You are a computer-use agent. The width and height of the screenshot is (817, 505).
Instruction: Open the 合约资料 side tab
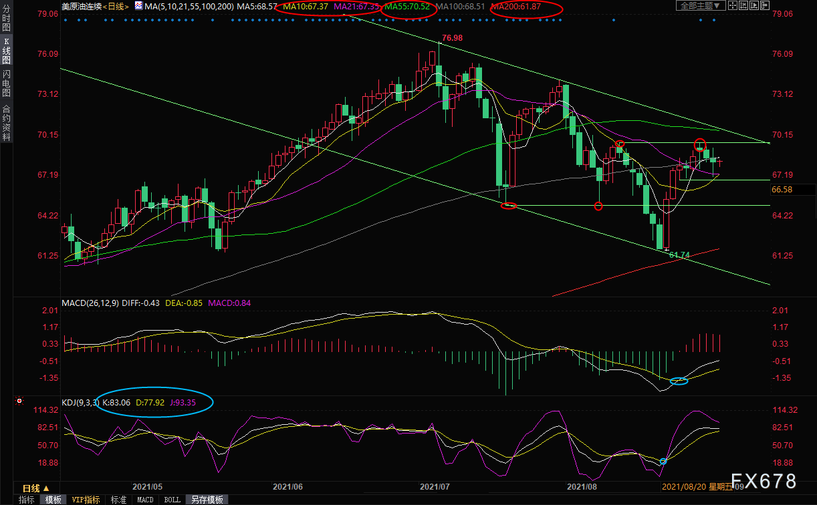pyautogui.click(x=6, y=122)
